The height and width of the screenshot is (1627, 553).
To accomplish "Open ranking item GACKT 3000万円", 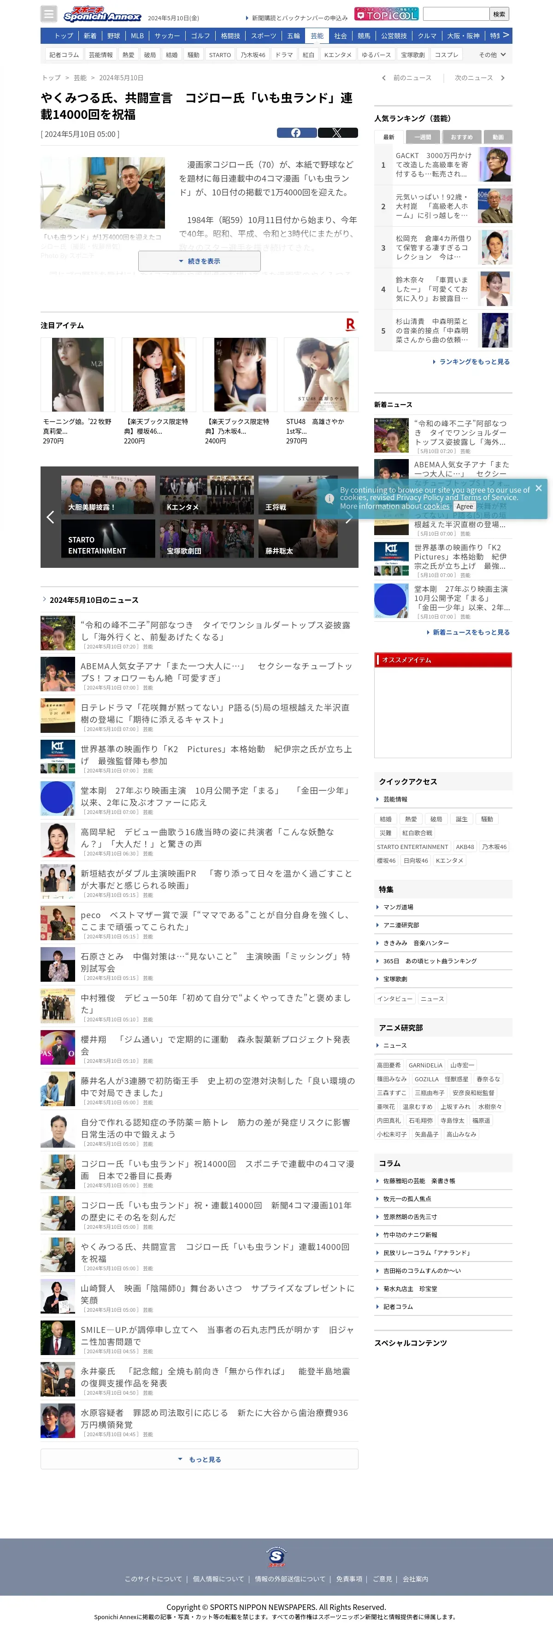I will [443, 164].
